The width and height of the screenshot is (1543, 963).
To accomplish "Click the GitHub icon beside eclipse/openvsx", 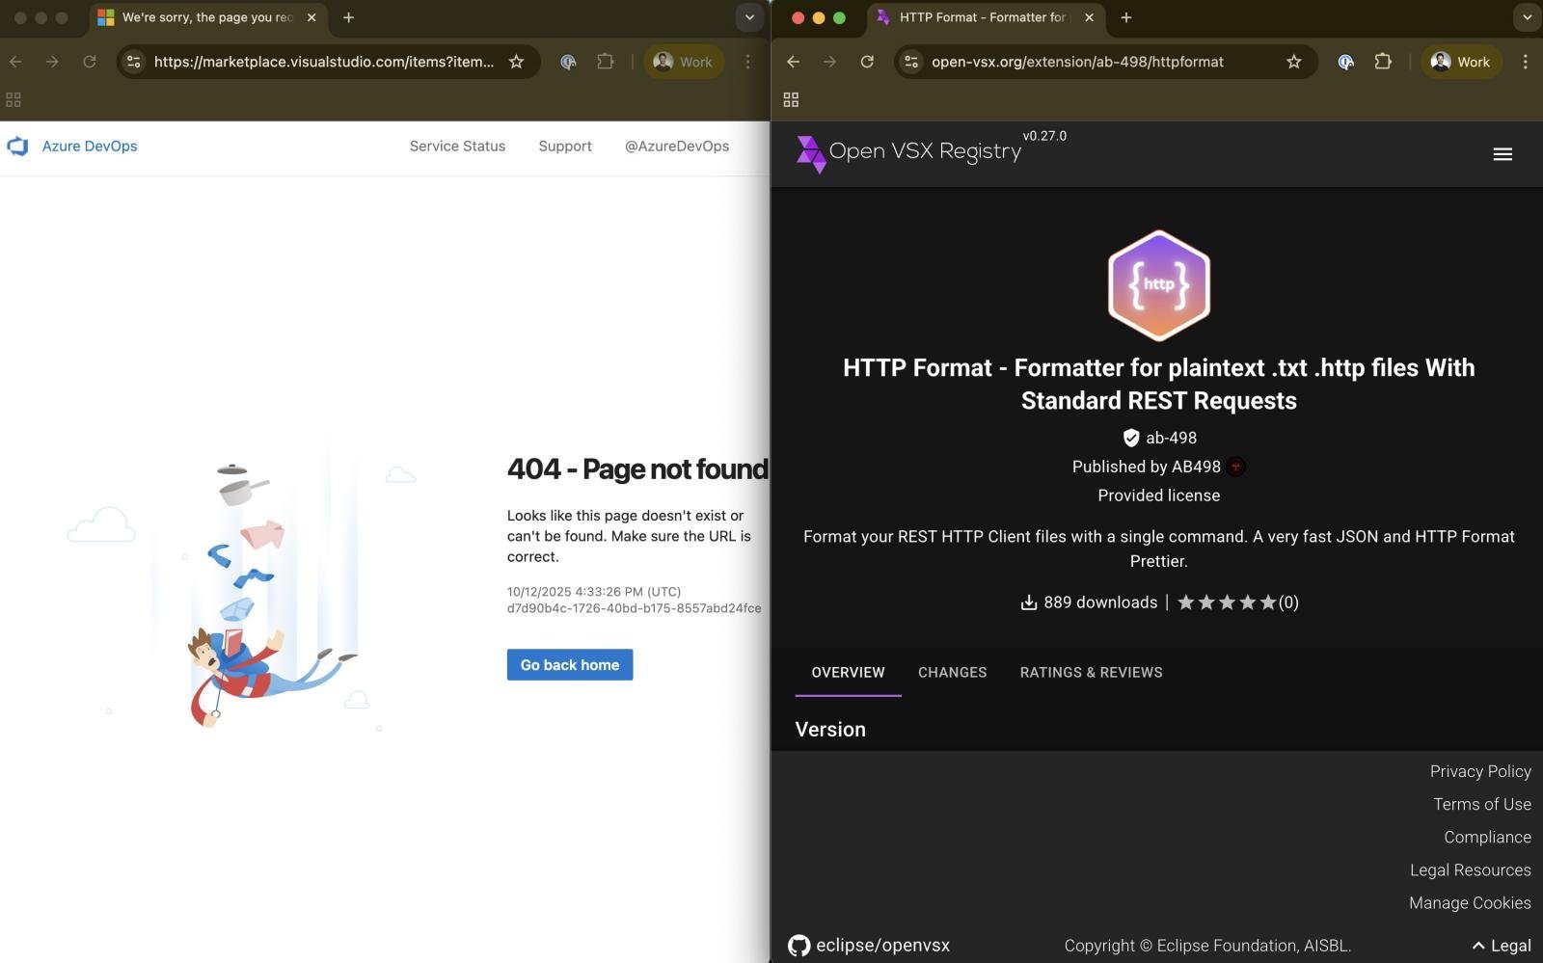I will point(799,945).
